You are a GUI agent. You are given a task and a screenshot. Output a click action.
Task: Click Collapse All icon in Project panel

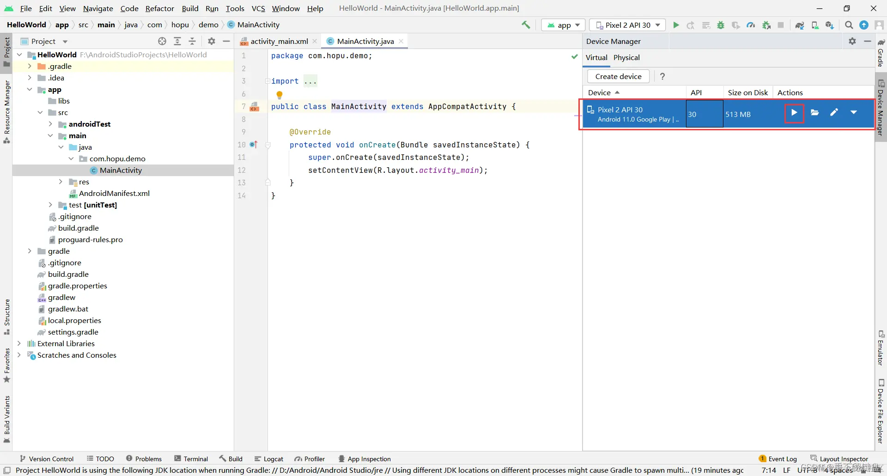click(192, 41)
